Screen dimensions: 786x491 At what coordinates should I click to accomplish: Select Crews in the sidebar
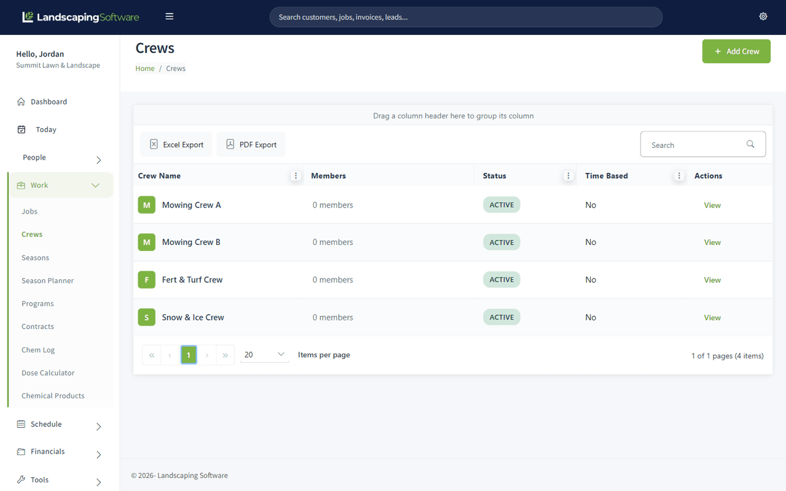coord(32,234)
